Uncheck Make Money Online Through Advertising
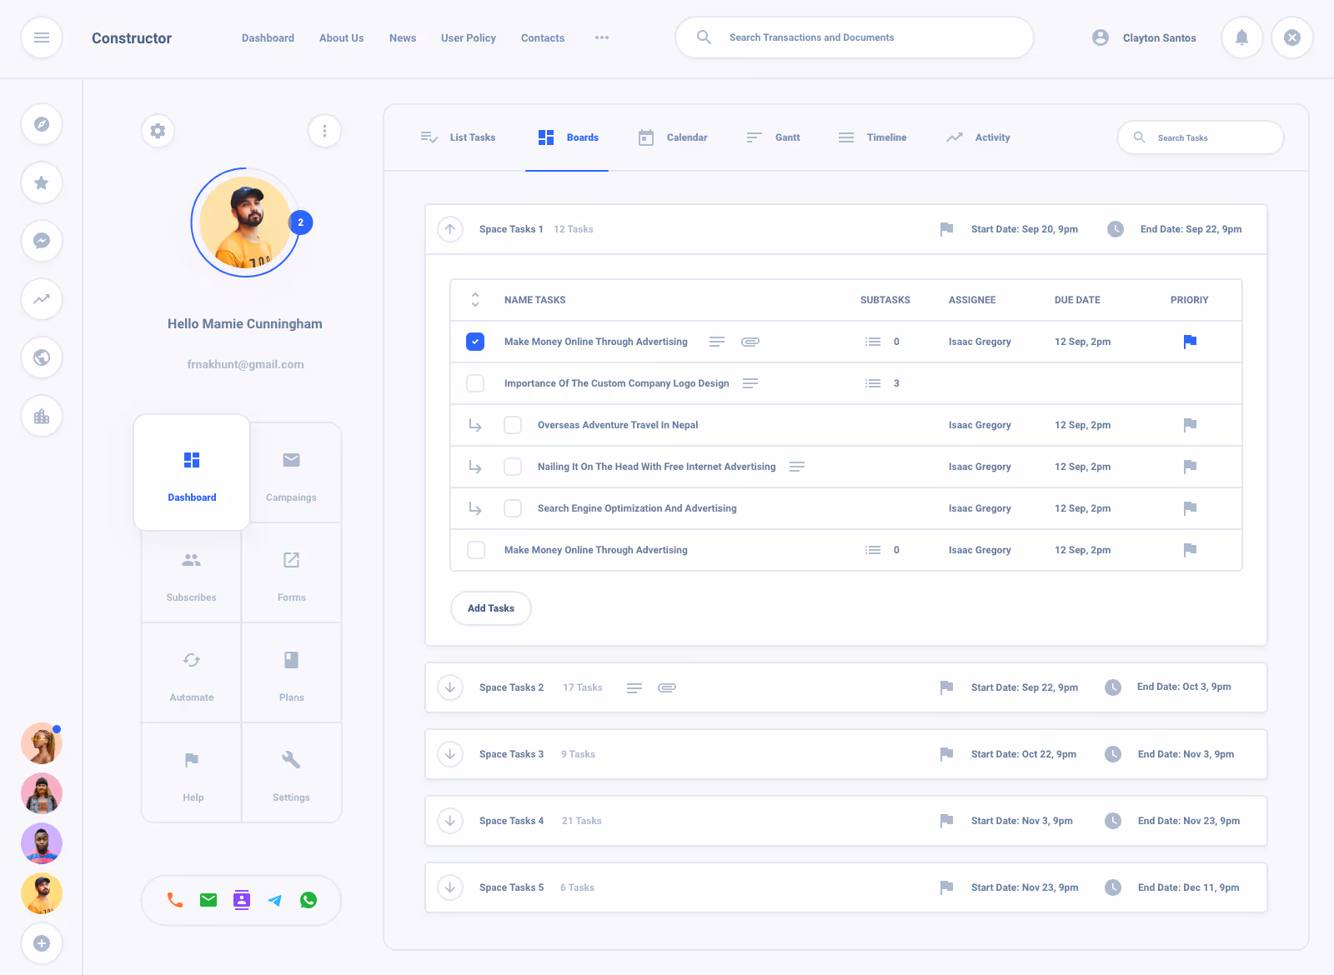 (x=475, y=342)
